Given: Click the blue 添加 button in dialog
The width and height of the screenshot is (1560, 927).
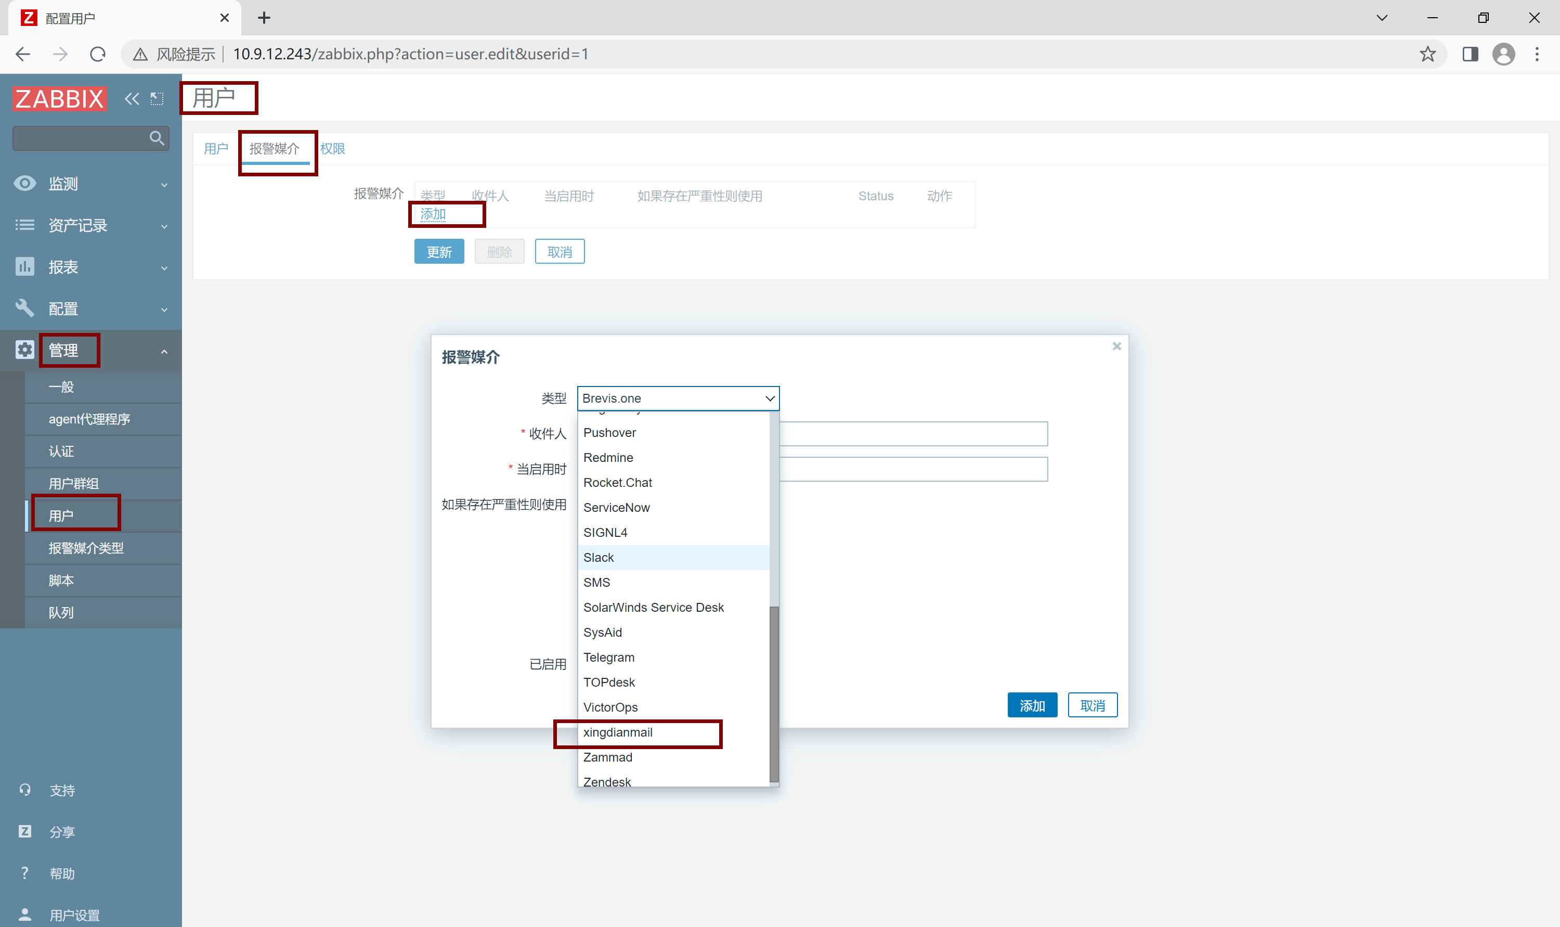Looking at the screenshot, I should pos(1032,705).
